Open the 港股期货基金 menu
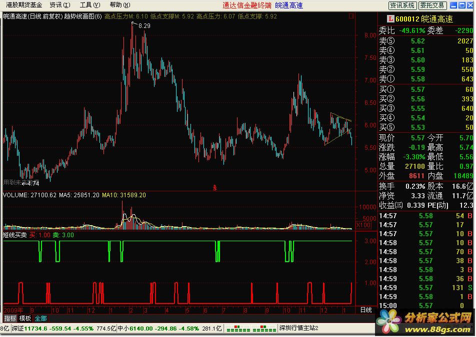This screenshot has height=337, width=476. 24,5
